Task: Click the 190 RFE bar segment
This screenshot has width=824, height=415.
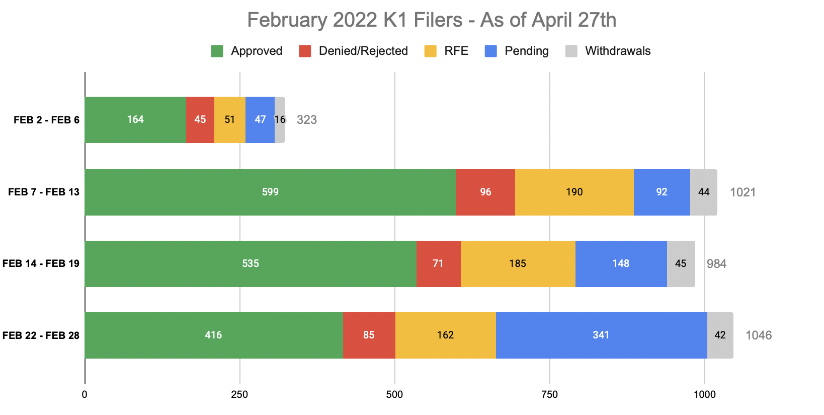Action: tap(574, 192)
